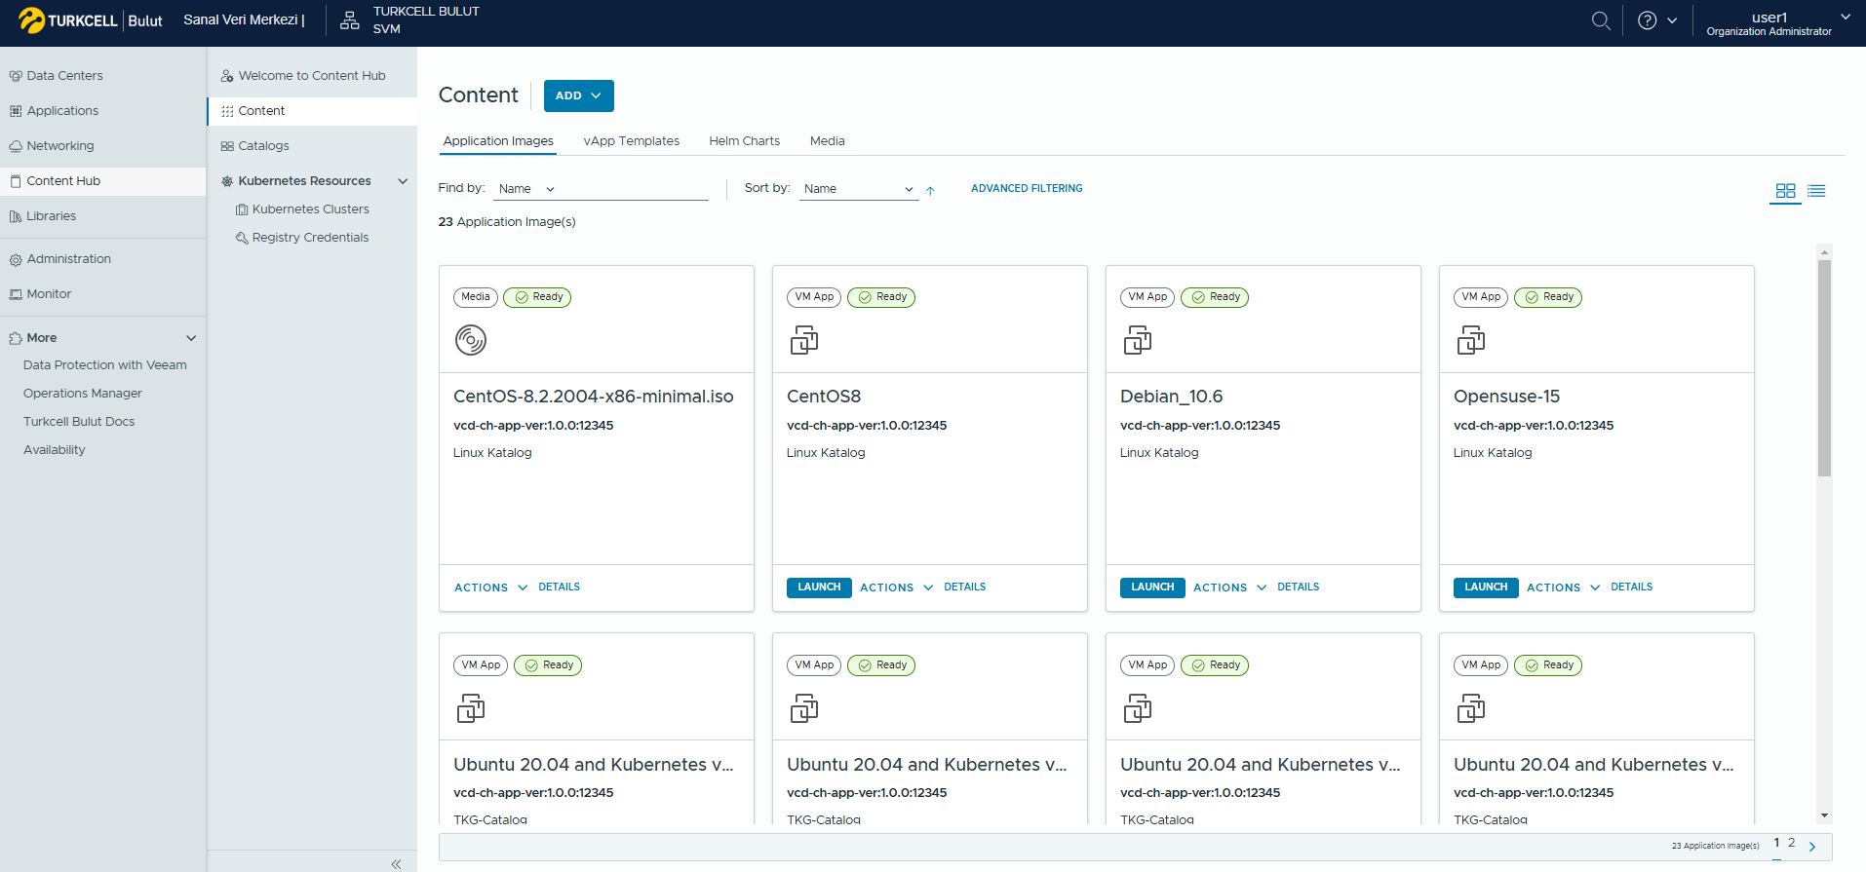
Task: Click the Libraries sidebar icon
Action: pos(16,216)
